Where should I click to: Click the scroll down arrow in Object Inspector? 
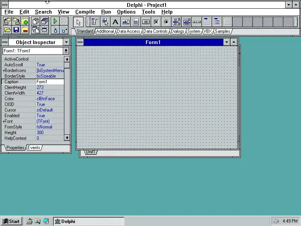click(67, 137)
